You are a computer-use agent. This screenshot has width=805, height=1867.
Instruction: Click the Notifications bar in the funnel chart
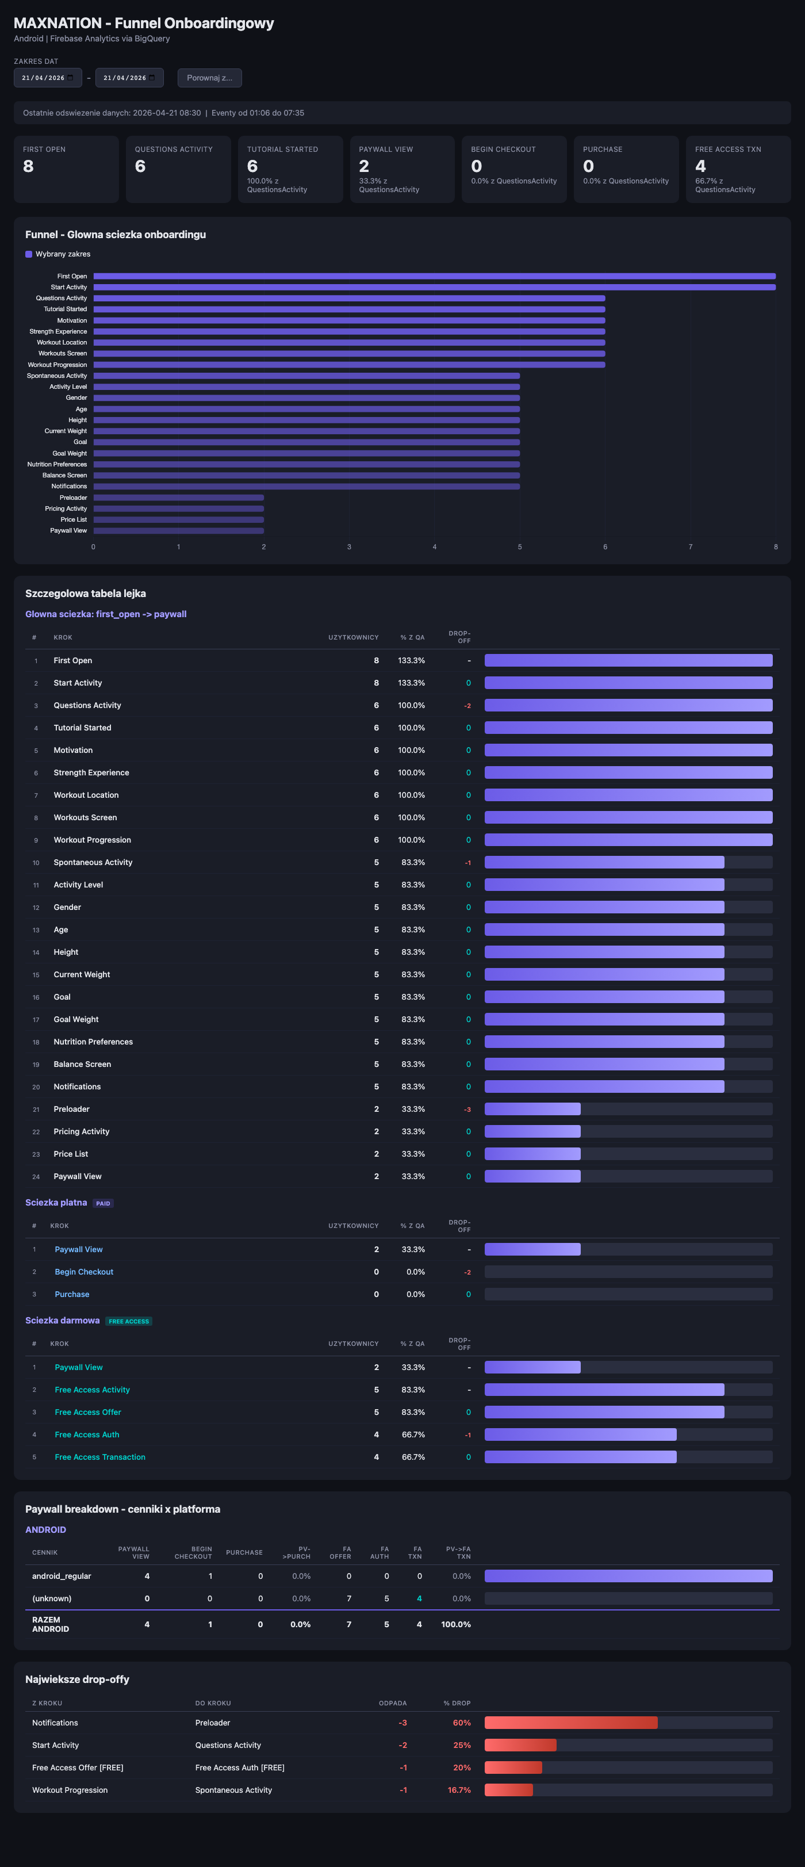coord(306,487)
